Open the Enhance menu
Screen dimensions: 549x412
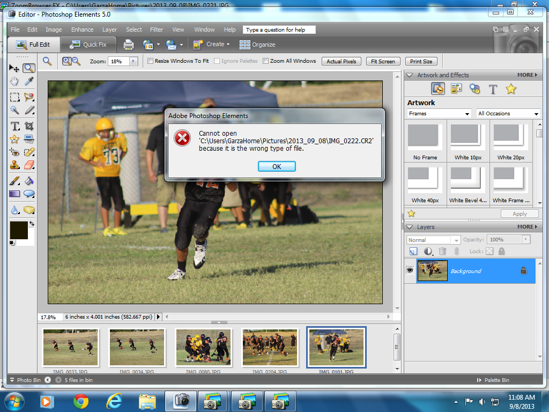[82, 30]
